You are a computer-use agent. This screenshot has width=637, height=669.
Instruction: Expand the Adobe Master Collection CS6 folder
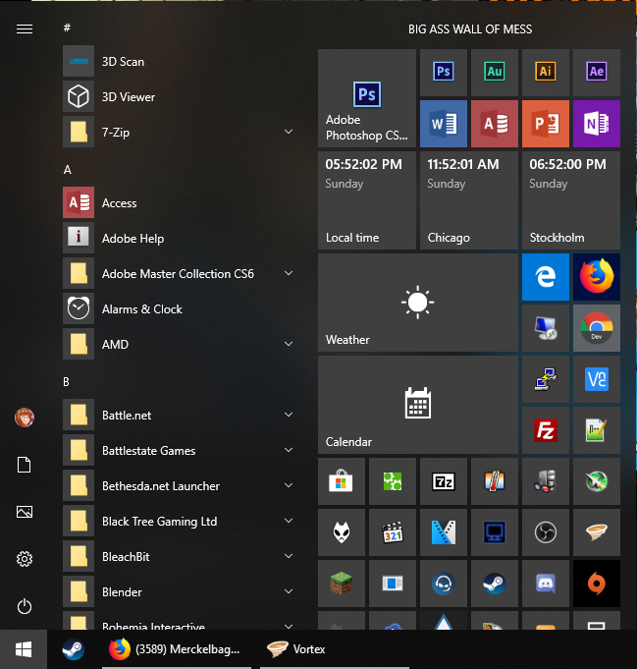289,273
